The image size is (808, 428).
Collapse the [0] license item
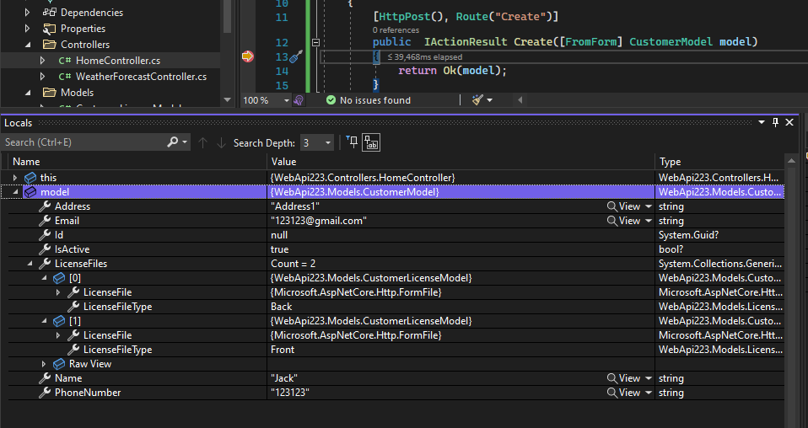pos(44,278)
